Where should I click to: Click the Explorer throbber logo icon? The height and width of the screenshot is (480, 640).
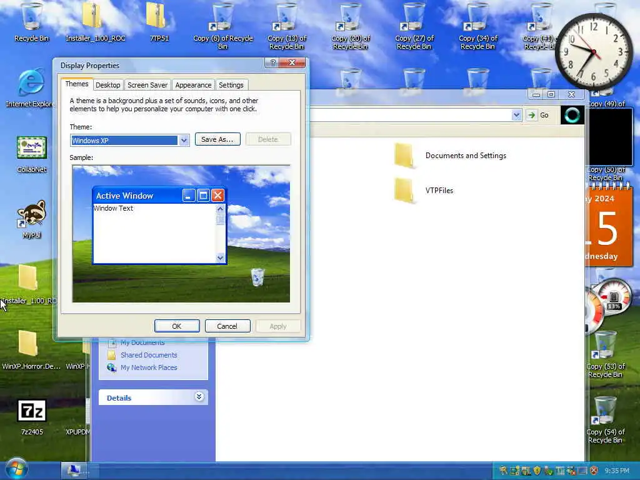pyautogui.click(x=572, y=116)
